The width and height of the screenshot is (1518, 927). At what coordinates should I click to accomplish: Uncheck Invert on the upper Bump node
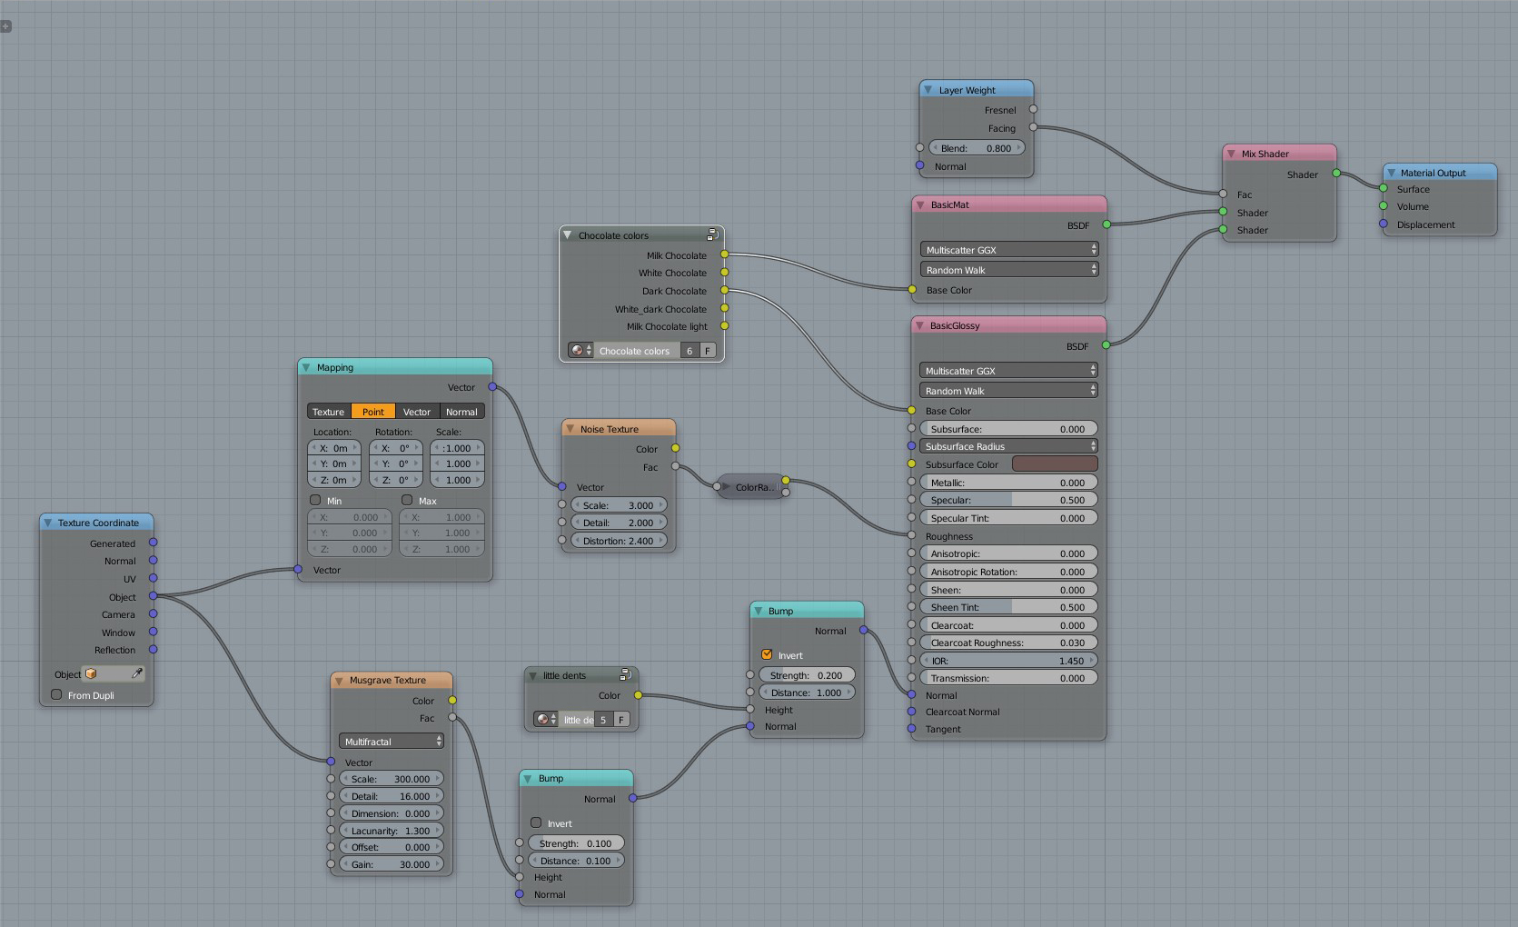767,654
